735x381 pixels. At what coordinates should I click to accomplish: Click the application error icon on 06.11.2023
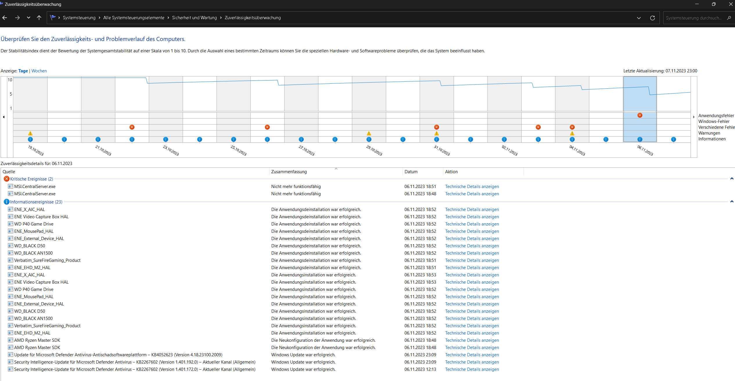click(640, 115)
